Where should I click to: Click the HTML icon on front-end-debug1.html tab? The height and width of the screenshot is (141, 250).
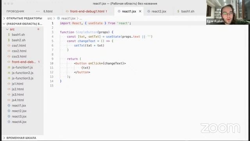tap(67, 11)
